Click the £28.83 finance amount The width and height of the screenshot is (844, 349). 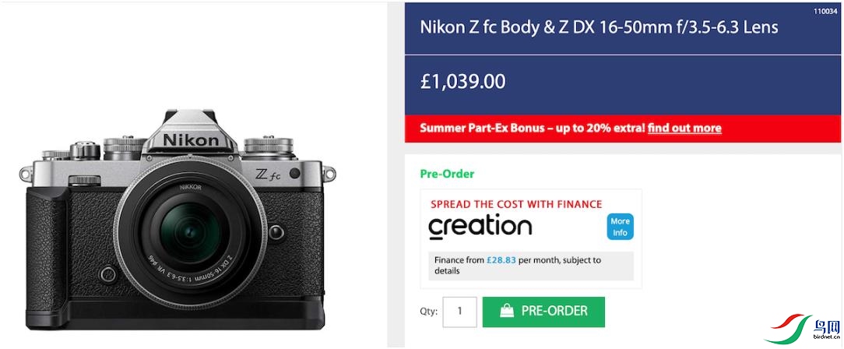click(501, 260)
